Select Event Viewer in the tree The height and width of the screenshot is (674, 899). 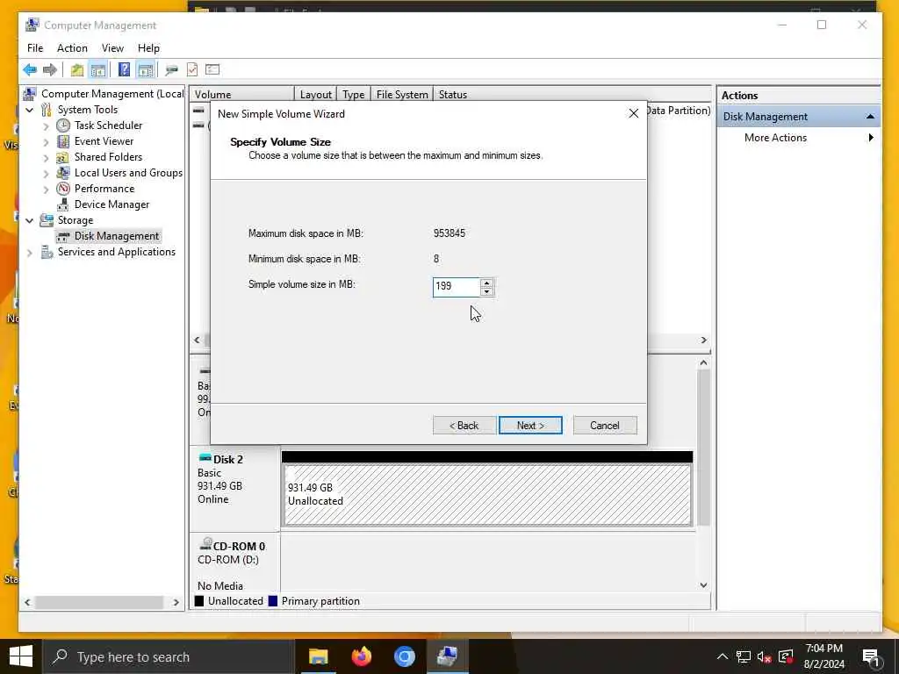[x=104, y=141]
